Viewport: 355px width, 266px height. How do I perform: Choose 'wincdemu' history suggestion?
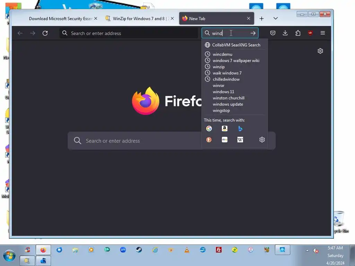235,54
